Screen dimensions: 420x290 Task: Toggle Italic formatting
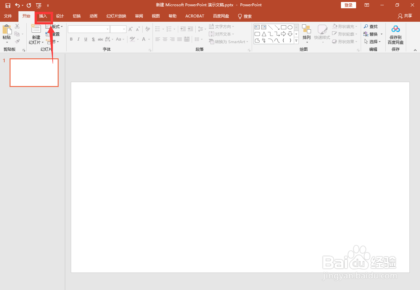tap(78, 39)
